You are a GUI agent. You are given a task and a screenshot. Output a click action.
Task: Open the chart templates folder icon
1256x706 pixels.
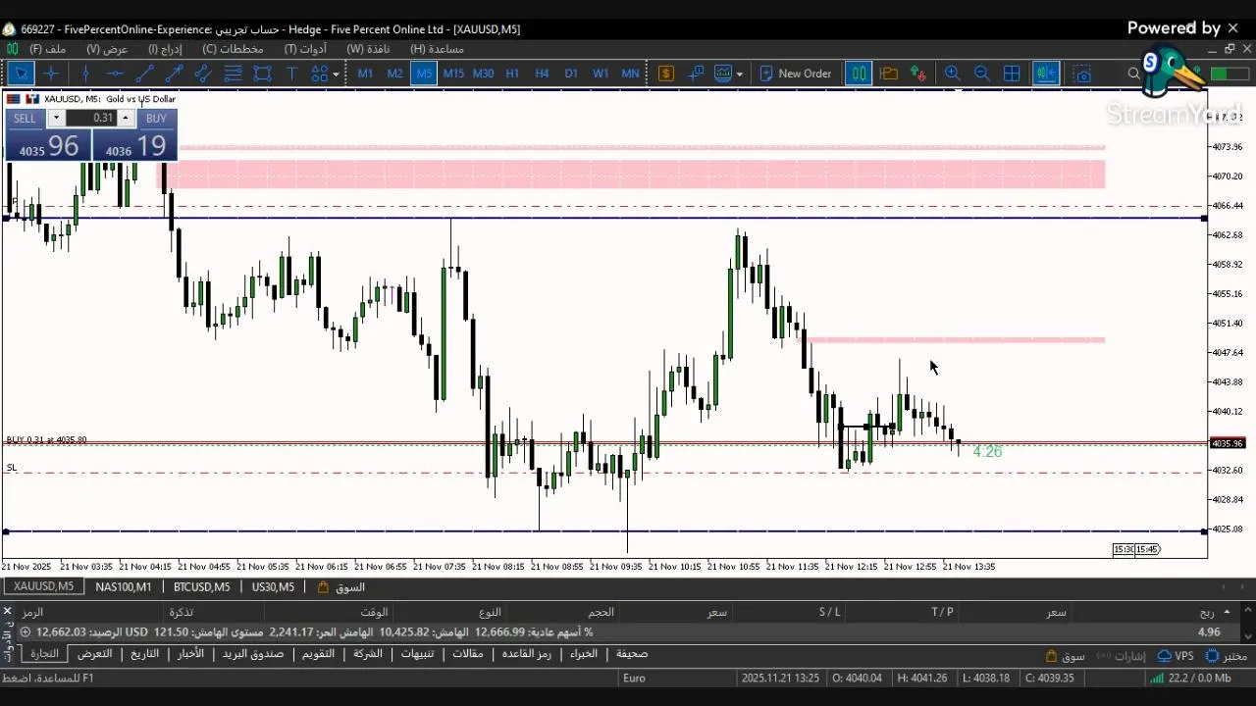click(889, 74)
